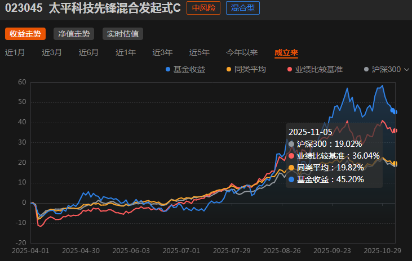Click y-axis label 50

[22, 102]
